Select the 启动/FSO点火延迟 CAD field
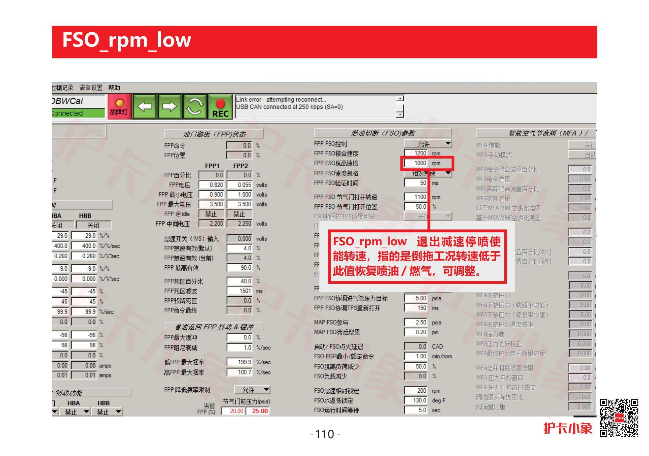 pos(416,347)
